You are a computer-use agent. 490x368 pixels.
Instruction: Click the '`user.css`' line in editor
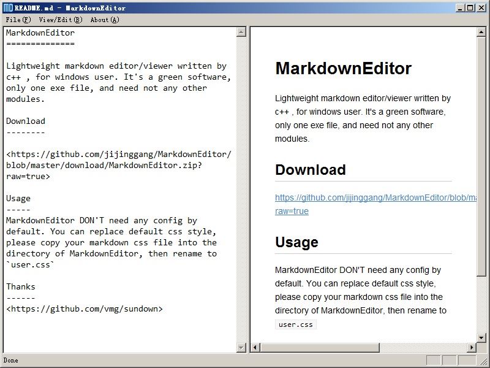point(30,265)
